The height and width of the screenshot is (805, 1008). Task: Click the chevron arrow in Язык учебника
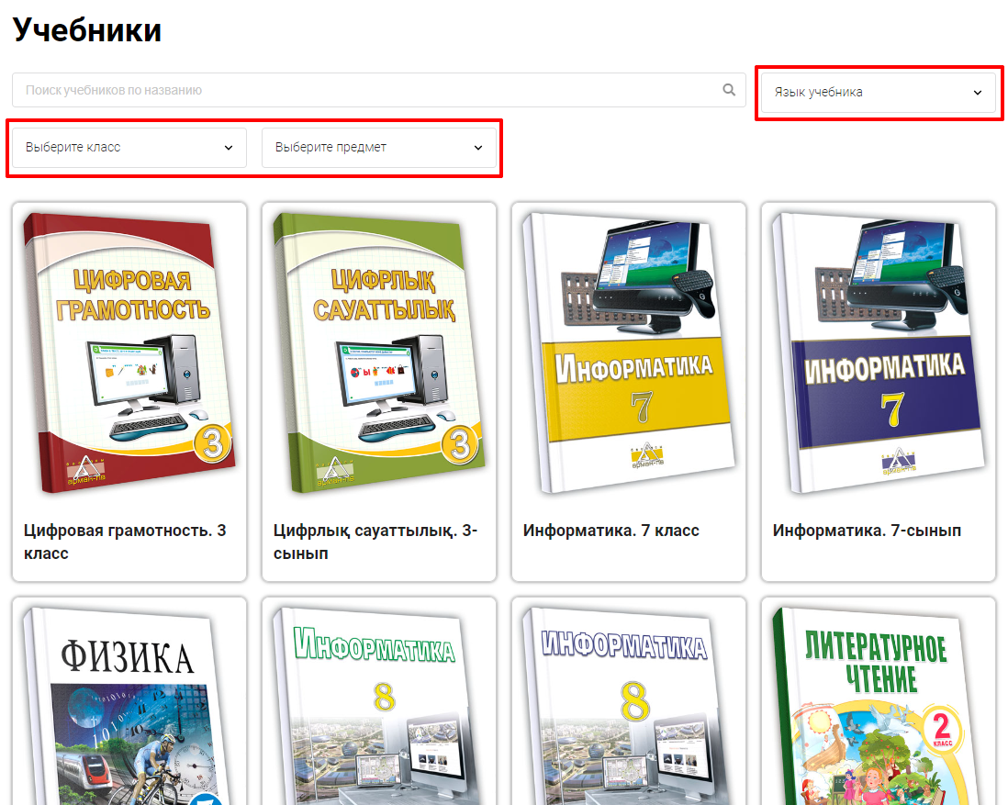[x=978, y=93]
